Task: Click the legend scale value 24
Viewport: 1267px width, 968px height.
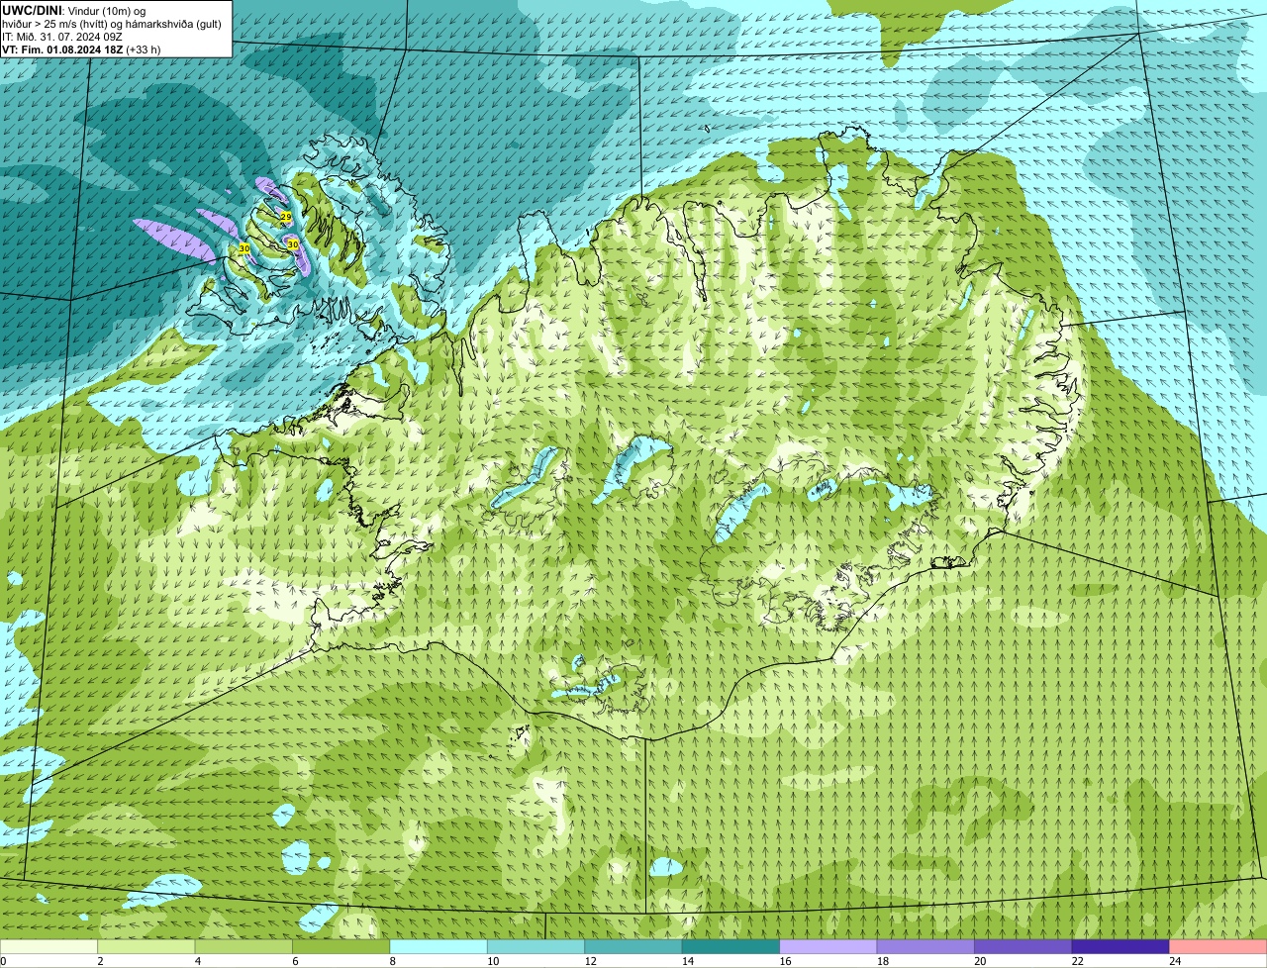Action: pyautogui.click(x=1175, y=961)
